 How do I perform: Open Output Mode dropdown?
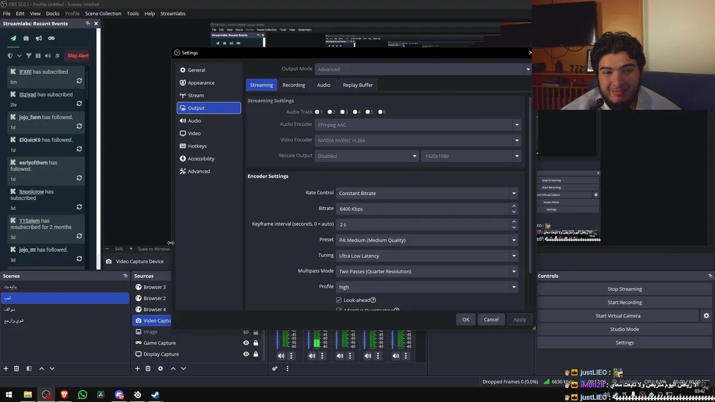(x=423, y=69)
